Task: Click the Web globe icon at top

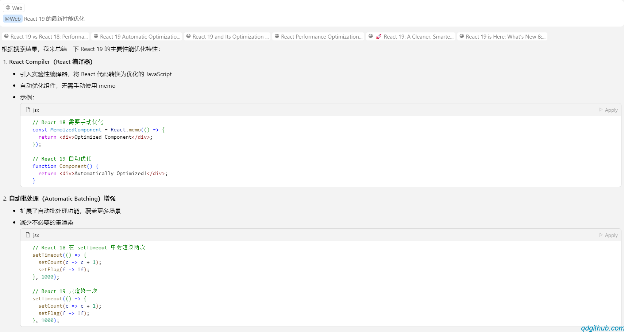Action: pyautogui.click(x=8, y=8)
